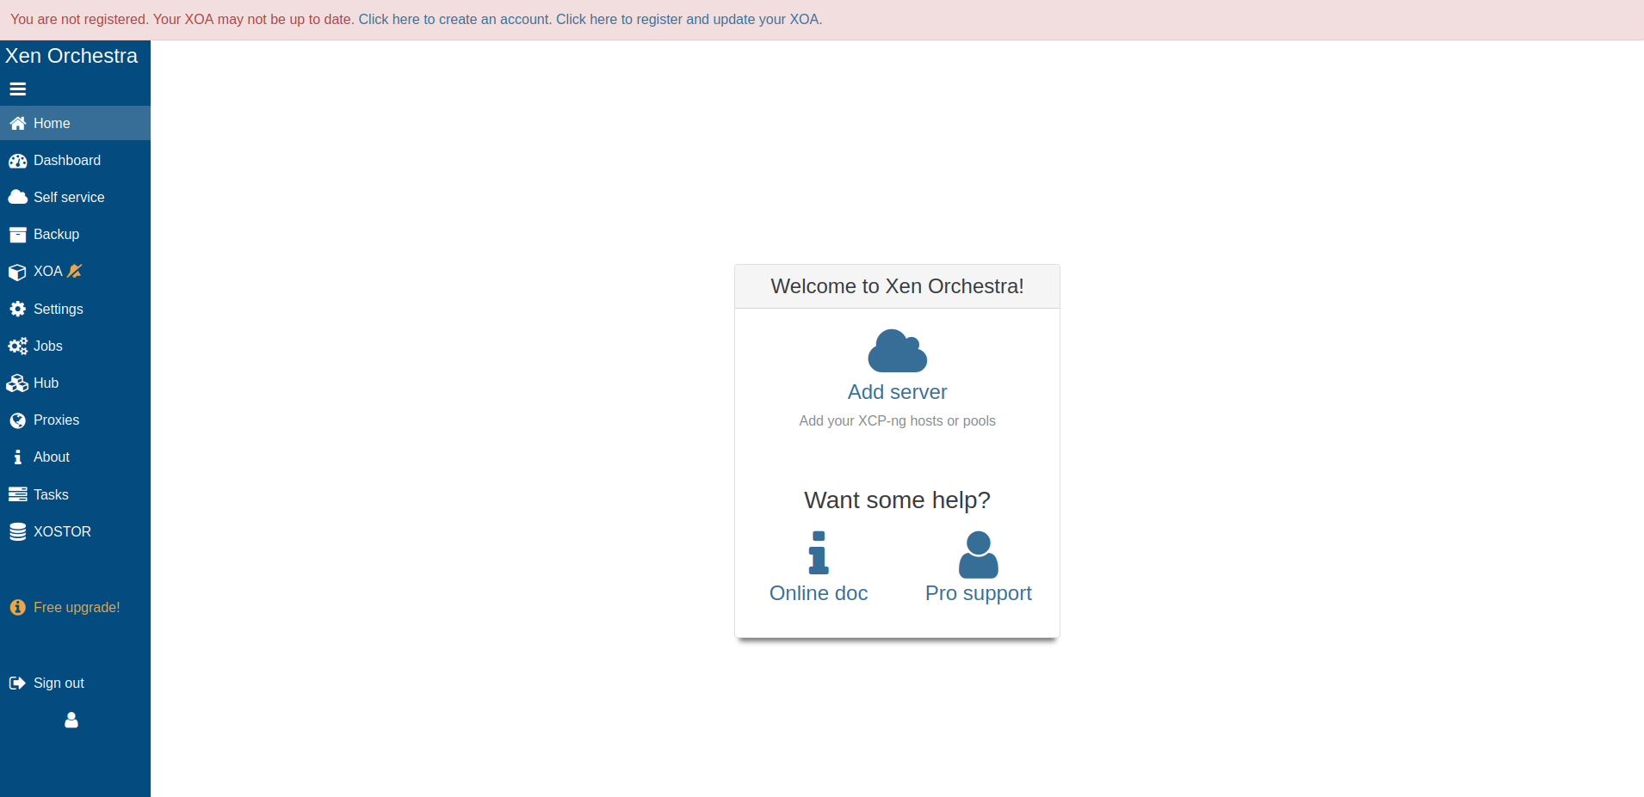Click the XOSTOR database icon
Viewport: 1644px width, 797px height.
coord(17,532)
